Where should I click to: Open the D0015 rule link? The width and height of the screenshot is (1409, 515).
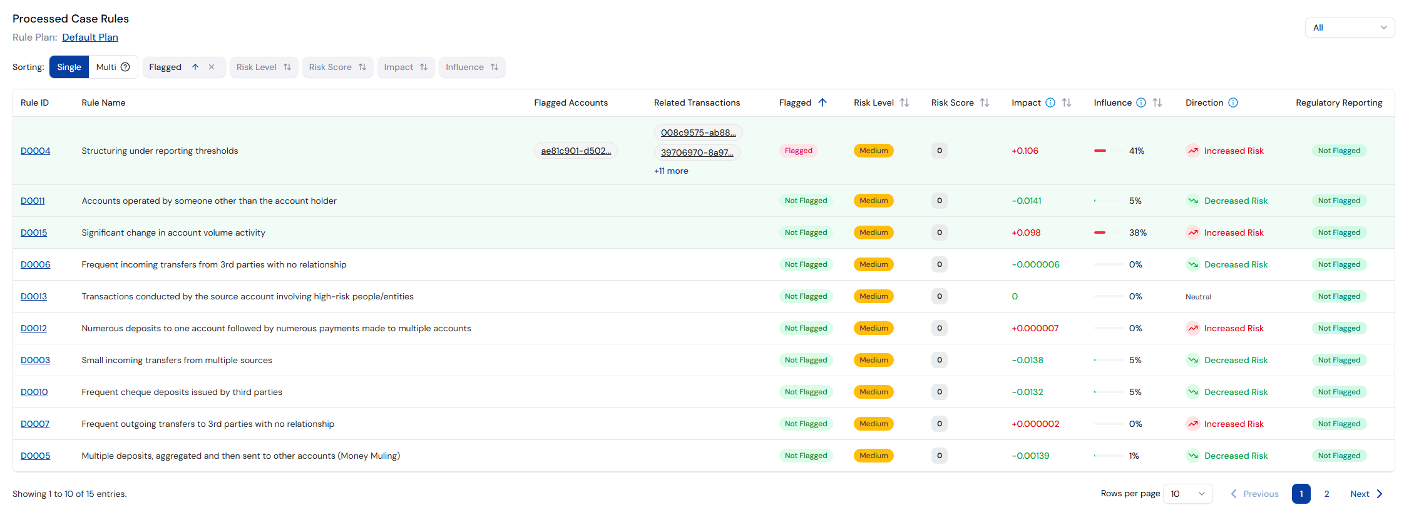click(34, 232)
